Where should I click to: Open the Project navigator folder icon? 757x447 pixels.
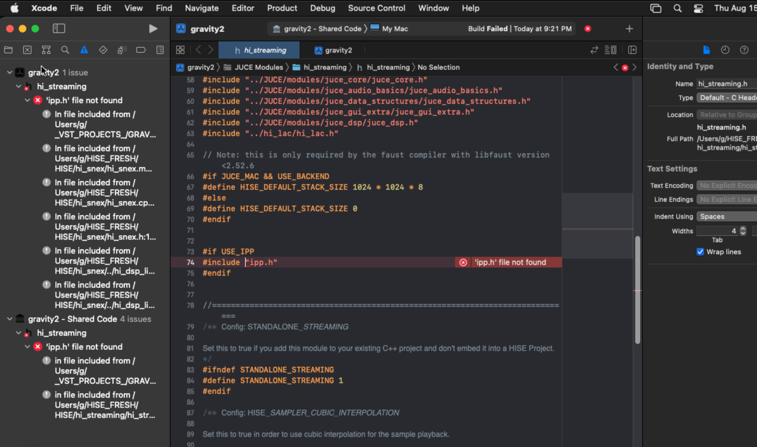click(8, 50)
